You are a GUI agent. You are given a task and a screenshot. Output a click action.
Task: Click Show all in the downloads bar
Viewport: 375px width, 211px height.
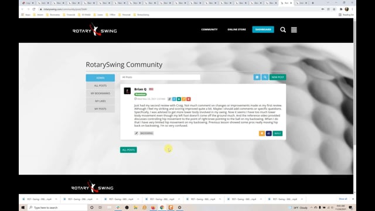(343, 199)
